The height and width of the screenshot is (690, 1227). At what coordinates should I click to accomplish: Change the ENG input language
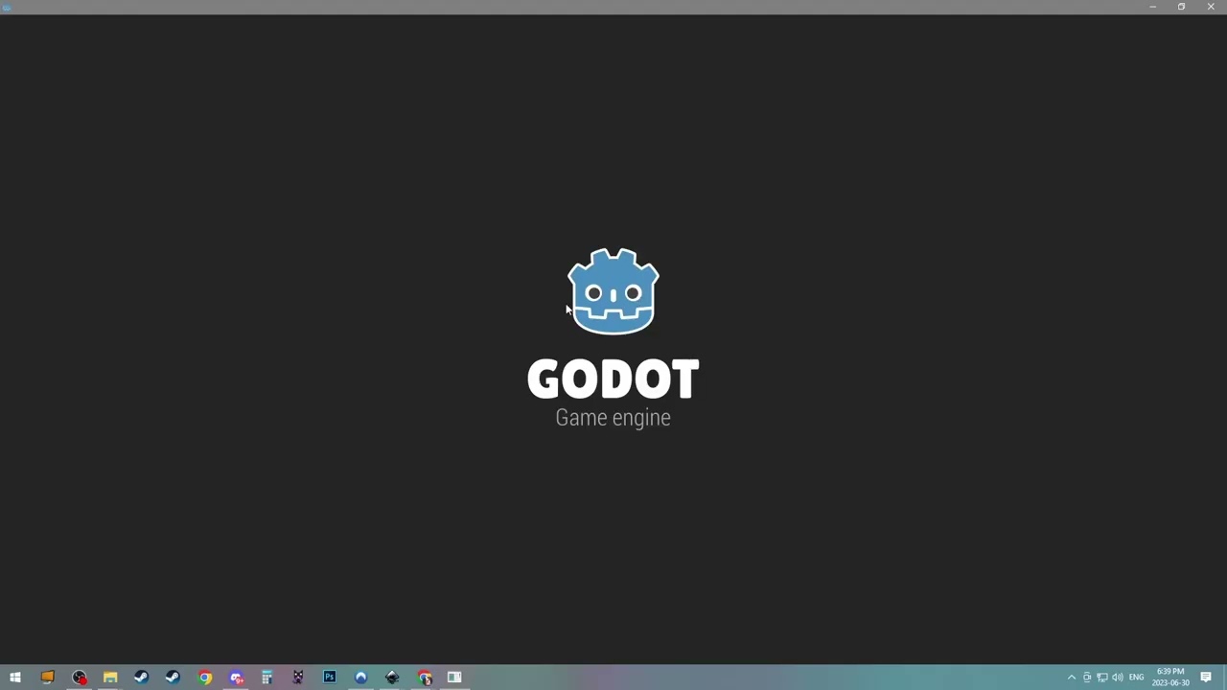(x=1136, y=678)
